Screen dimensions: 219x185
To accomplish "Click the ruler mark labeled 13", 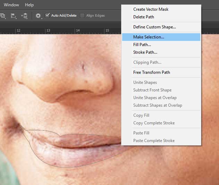I will click(x=48, y=30).
